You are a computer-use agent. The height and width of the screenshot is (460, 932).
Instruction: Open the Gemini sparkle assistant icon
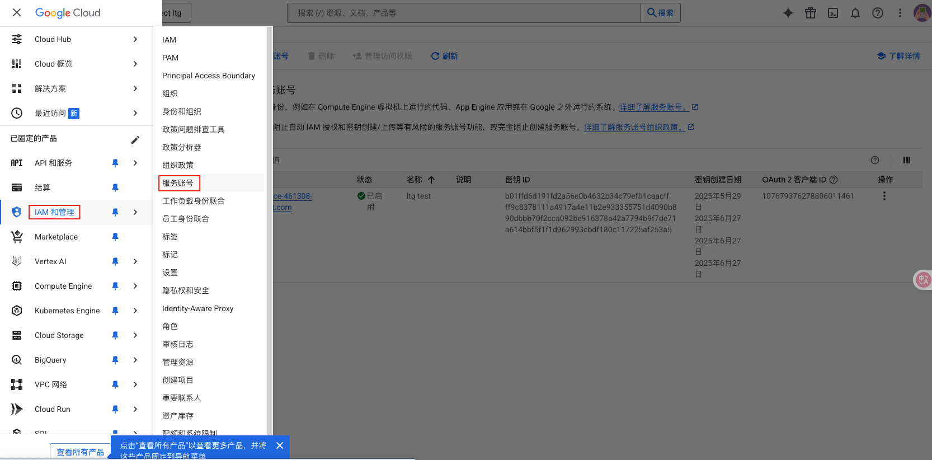point(788,13)
